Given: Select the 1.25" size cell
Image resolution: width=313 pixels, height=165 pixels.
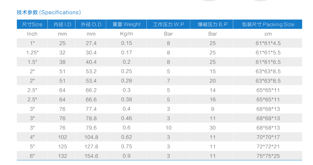Looking at the screenshot, I should (32, 53).
